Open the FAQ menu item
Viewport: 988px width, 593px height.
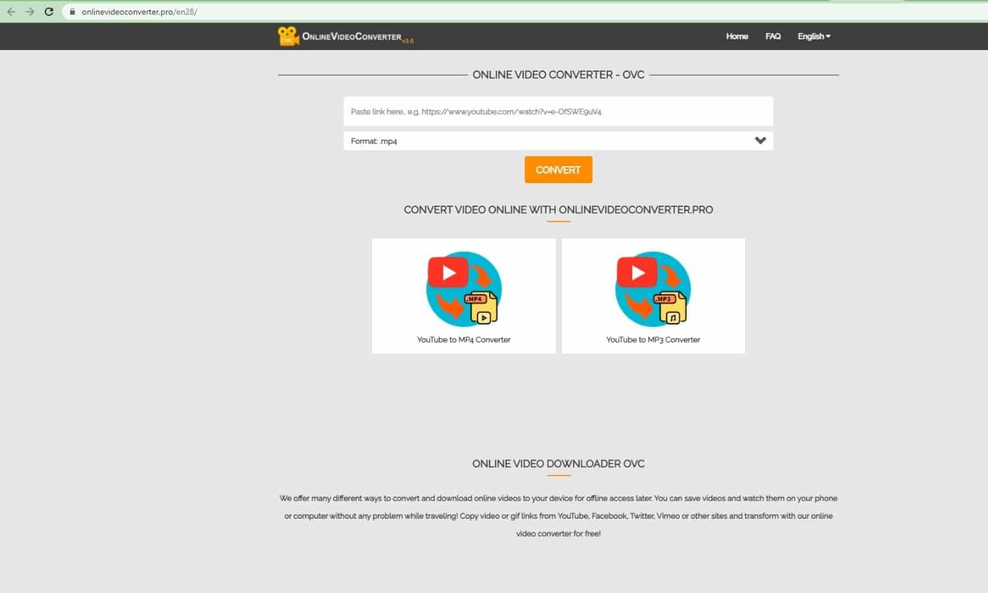click(773, 36)
